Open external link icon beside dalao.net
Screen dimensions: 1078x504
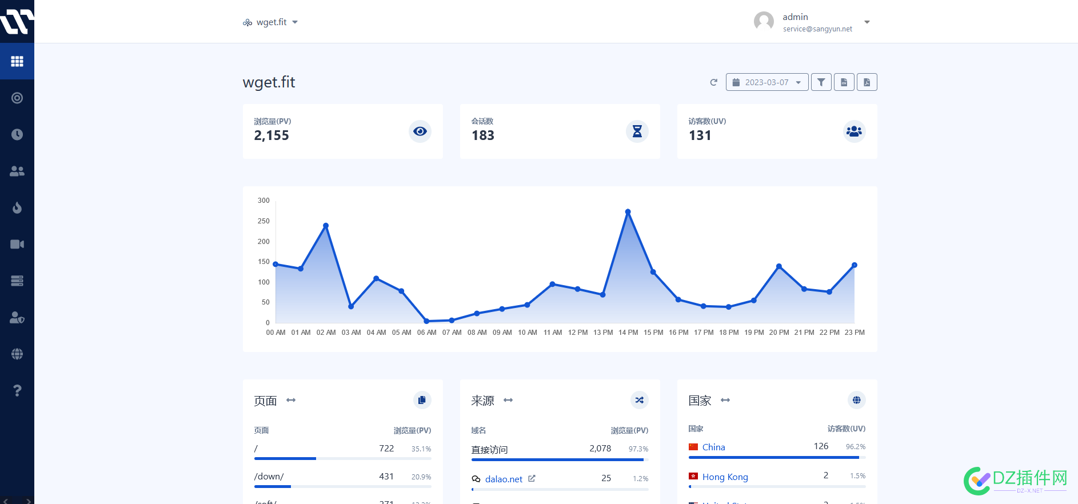(x=532, y=478)
